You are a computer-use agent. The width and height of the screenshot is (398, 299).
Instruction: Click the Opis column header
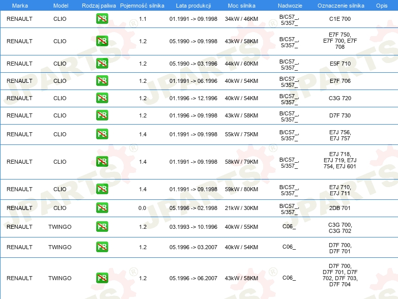point(382,6)
